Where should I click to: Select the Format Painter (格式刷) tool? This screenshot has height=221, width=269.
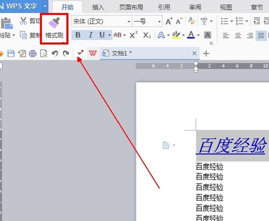(x=54, y=29)
